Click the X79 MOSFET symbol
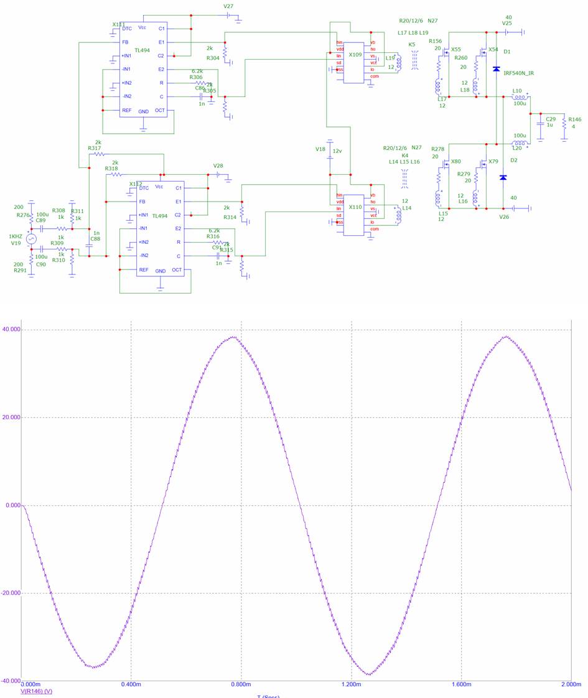588x698 pixels. pos(482,165)
